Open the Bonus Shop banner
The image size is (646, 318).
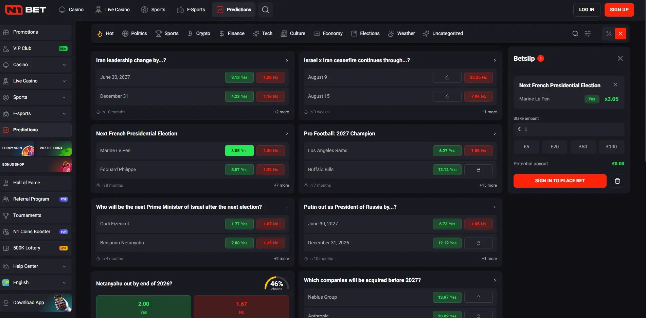pyautogui.click(x=36, y=165)
